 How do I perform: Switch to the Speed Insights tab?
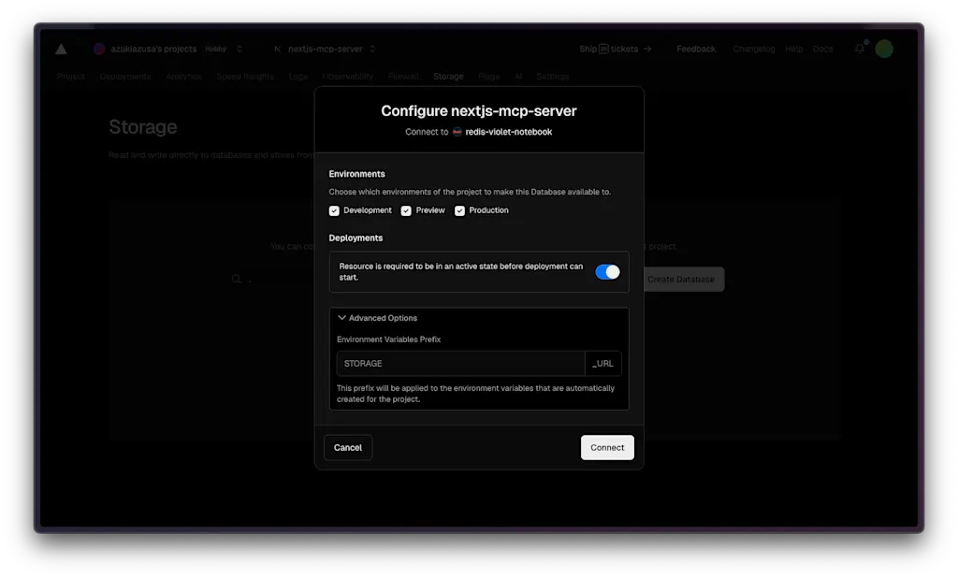tap(245, 77)
